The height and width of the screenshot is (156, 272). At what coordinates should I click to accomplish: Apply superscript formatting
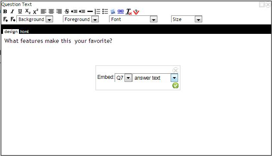35,12
